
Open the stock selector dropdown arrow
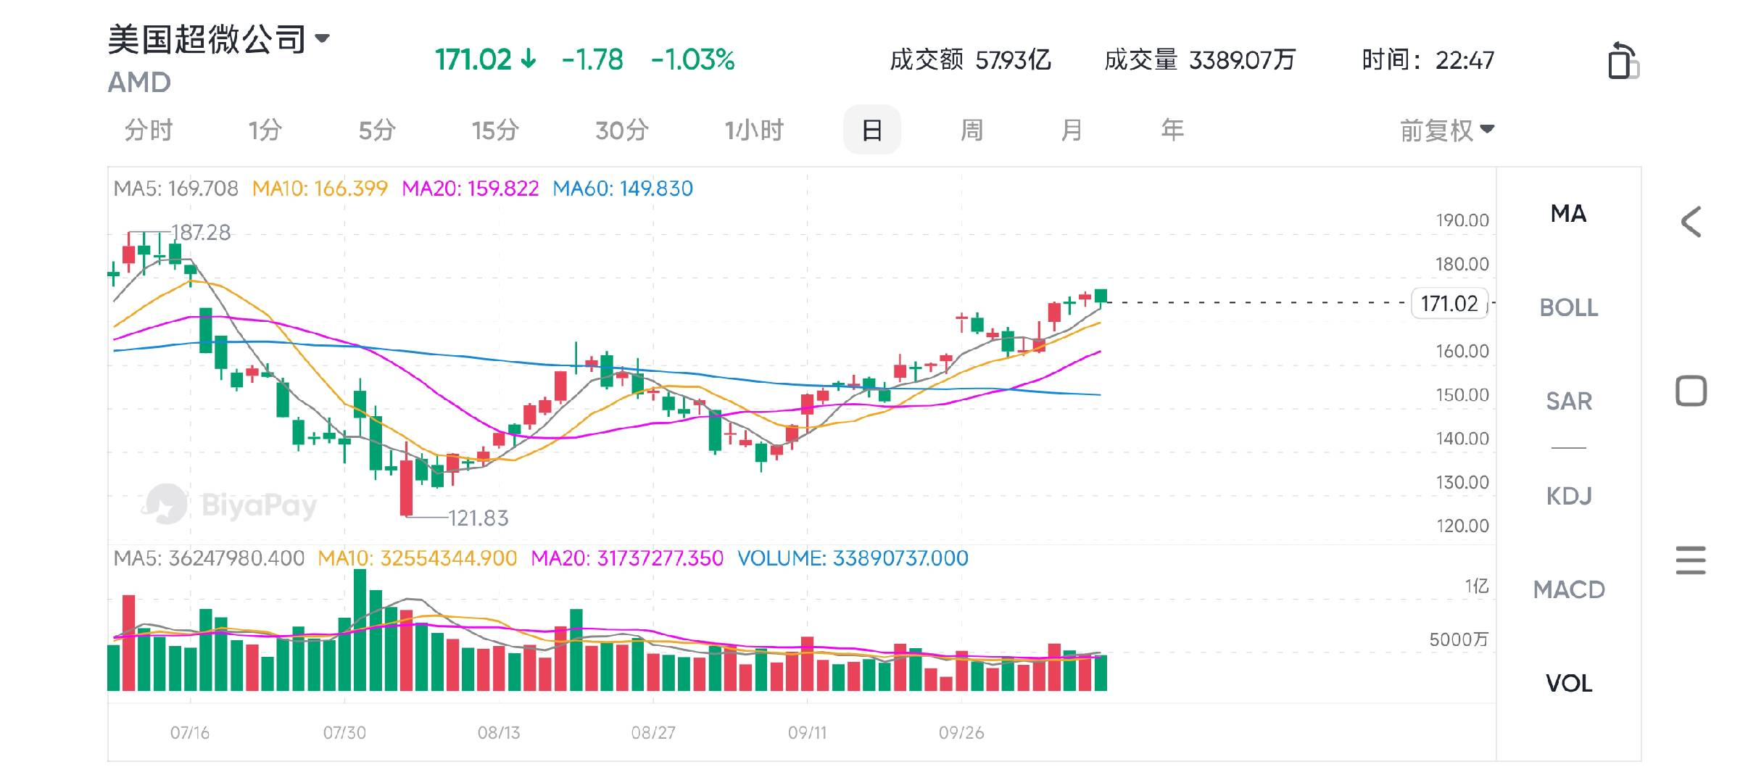pos(322,38)
